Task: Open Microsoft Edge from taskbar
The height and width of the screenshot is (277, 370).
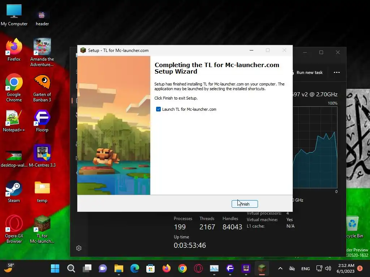Action: pos(134,268)
